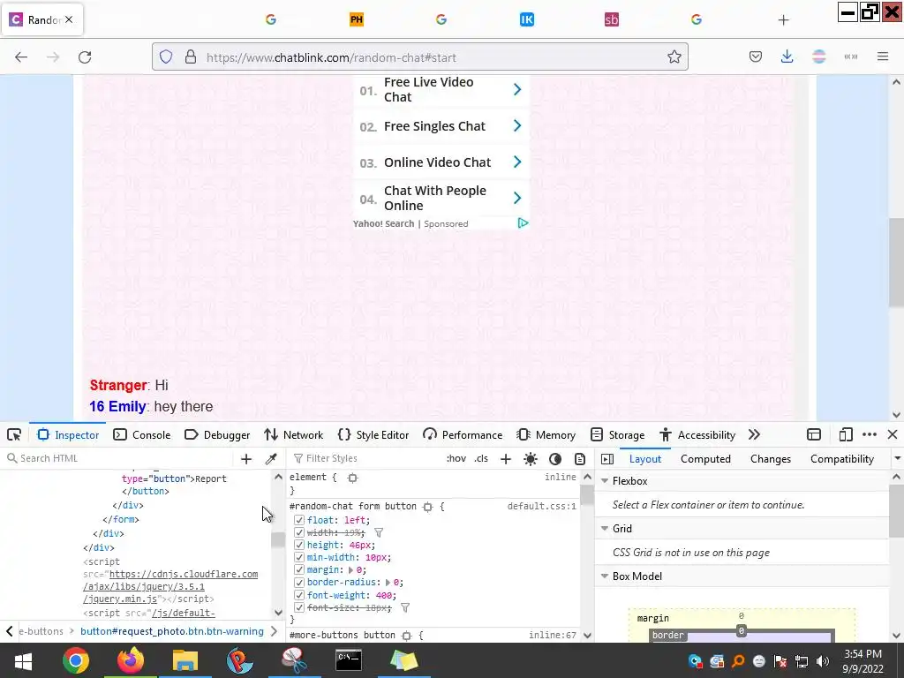Viewport: 904px width, 678px height.
Task: Open the Computed sidebar tab
Action: (x=705, y=459)
